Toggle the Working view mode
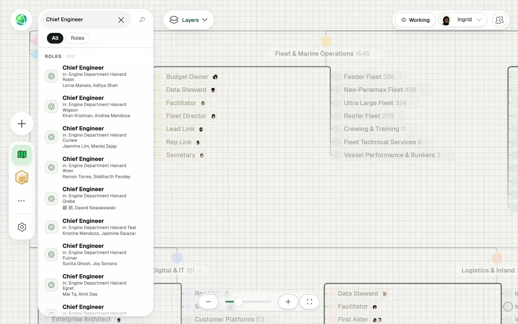The width and height of the screenshot is (518, 324). tap(415, 20)
